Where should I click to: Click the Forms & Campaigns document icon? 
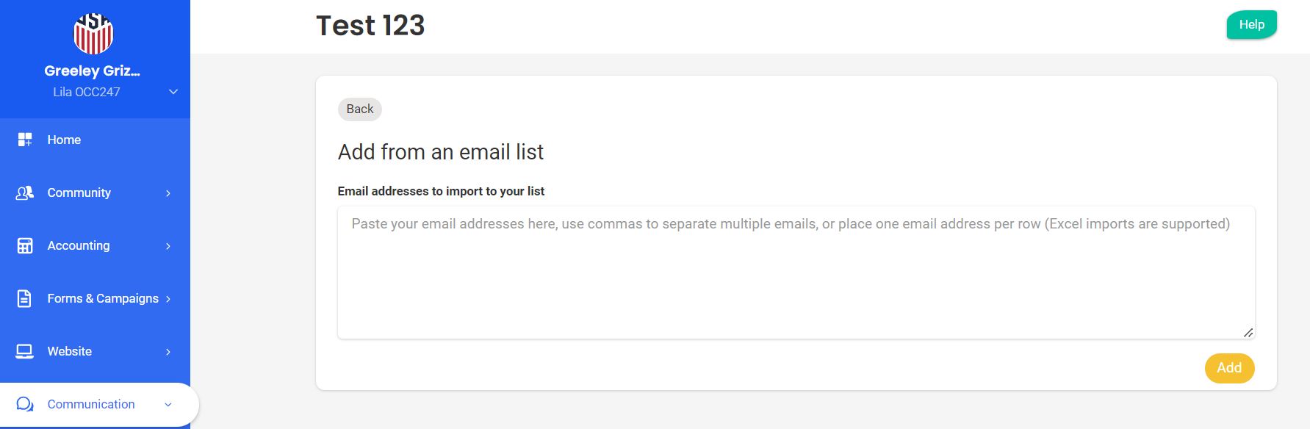(x=25, y=298)
